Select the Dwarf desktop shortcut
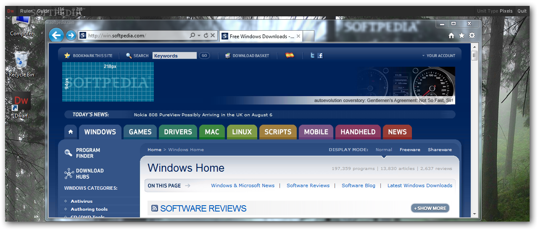 (21, 105)
